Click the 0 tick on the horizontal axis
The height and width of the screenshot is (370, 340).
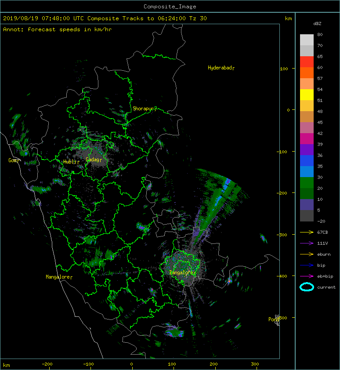tap(131, 364)
